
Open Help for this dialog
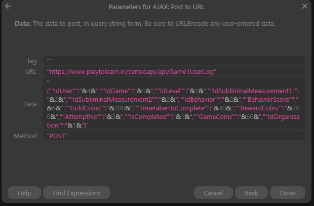tap(24, 193)
